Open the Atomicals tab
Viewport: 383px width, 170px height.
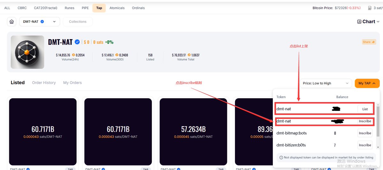(117, 8)
